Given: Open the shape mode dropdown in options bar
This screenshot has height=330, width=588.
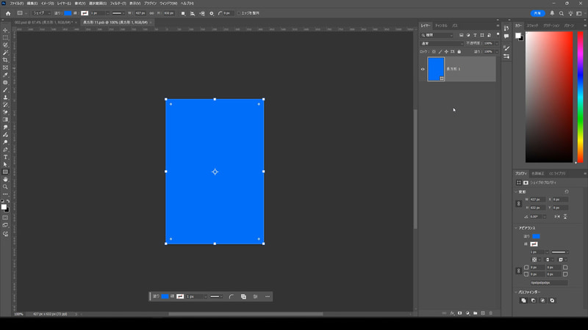Looking at the screenshot, I should (41, 13).
